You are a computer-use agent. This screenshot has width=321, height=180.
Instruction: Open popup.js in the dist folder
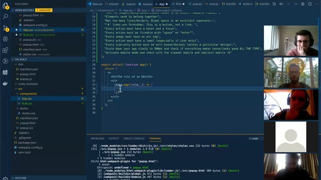tap(26, 79)
